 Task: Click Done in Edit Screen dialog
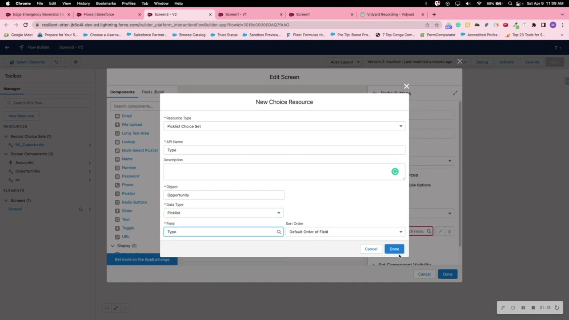click(448, 274)
